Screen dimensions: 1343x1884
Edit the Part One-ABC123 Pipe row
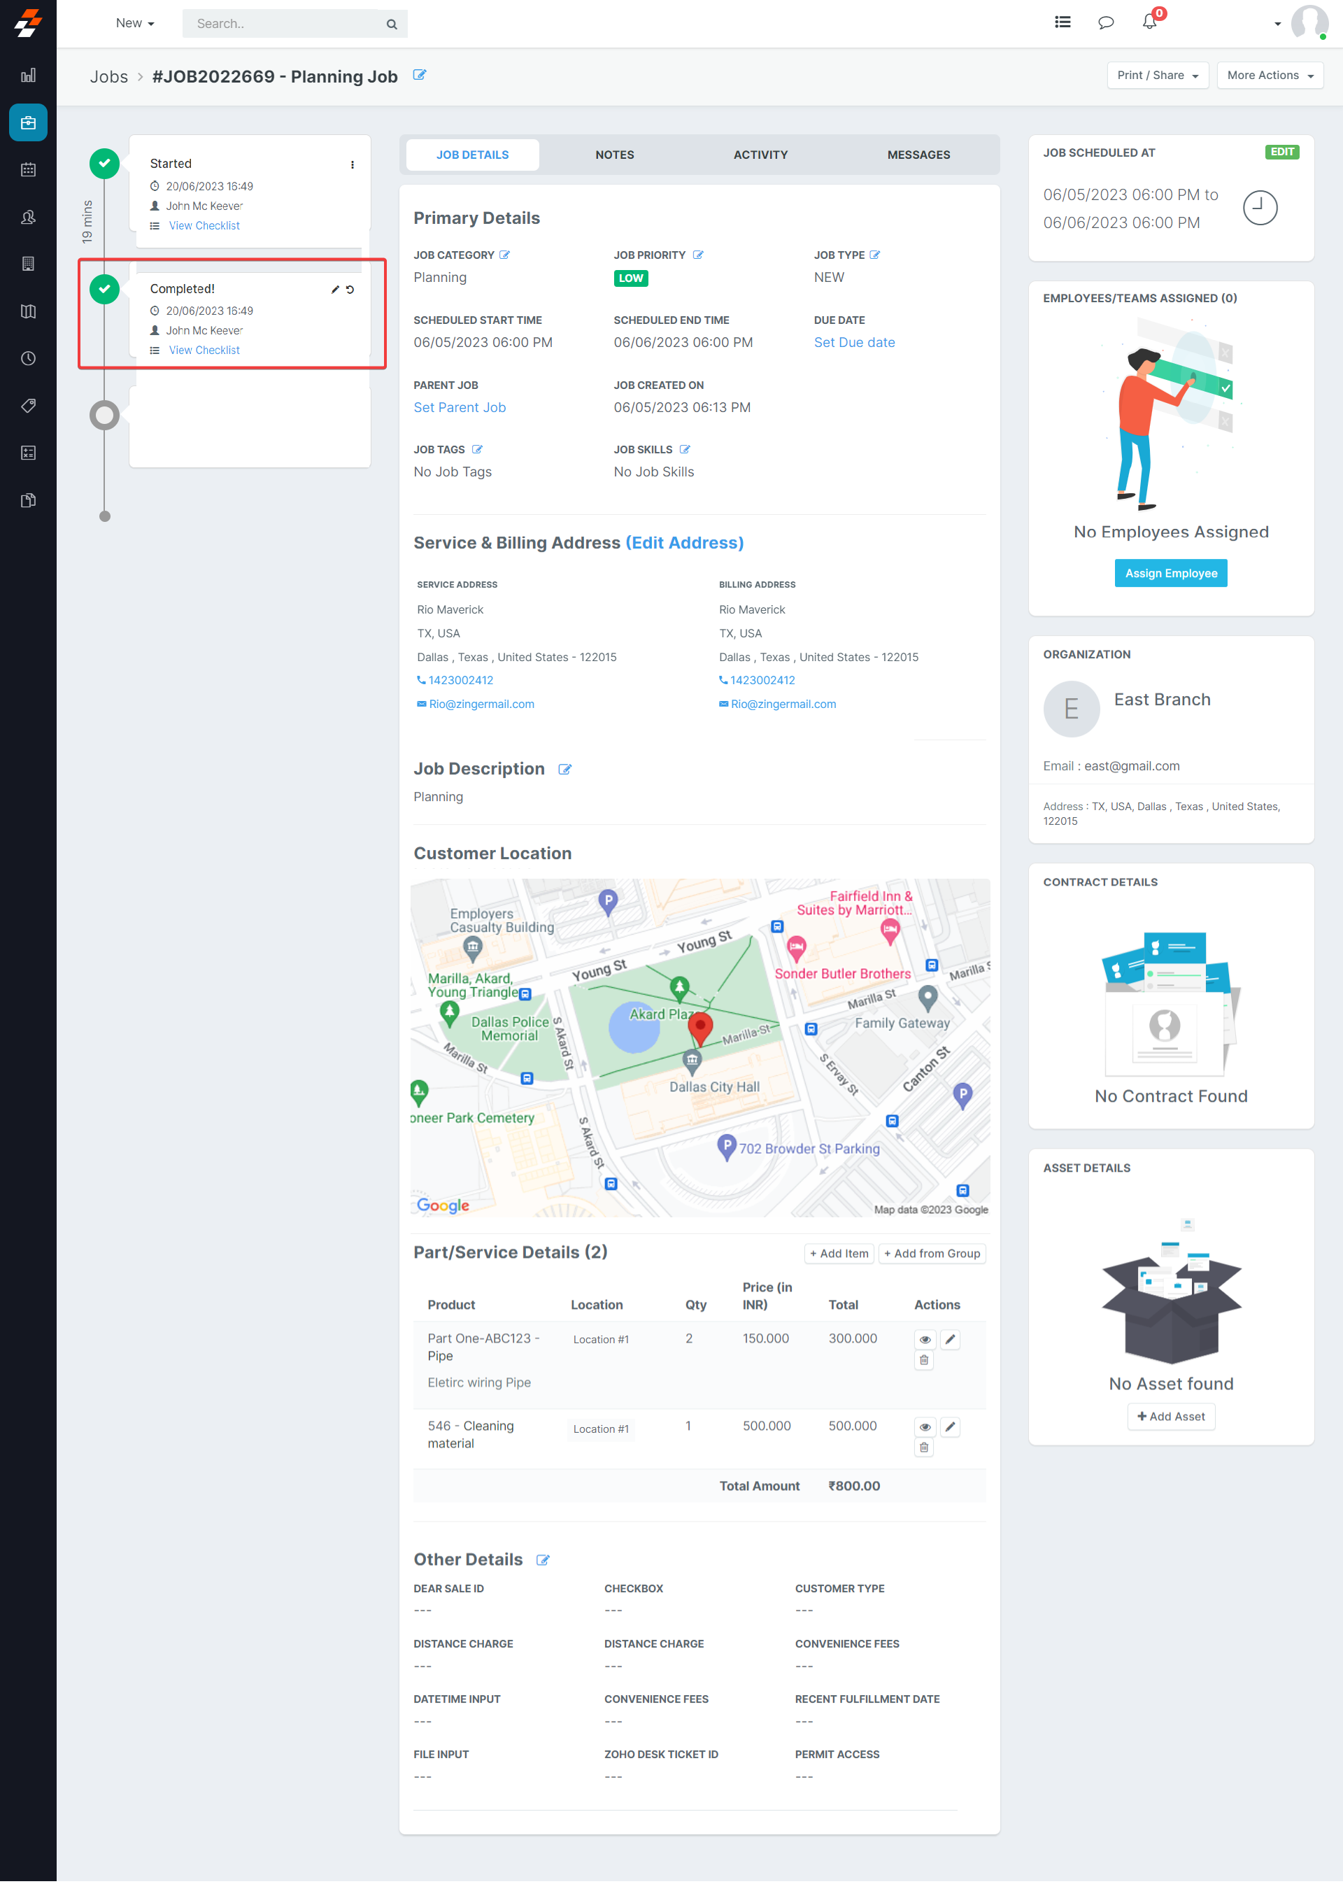(950, 1339)
